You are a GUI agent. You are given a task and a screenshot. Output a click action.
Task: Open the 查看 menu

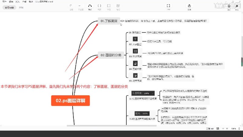tap(24, 2)
